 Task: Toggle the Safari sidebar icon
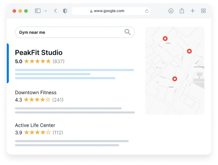38,11
